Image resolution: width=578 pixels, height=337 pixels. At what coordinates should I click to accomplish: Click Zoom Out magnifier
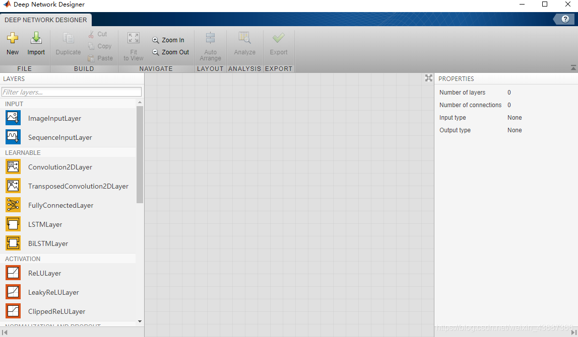(156, 52)
